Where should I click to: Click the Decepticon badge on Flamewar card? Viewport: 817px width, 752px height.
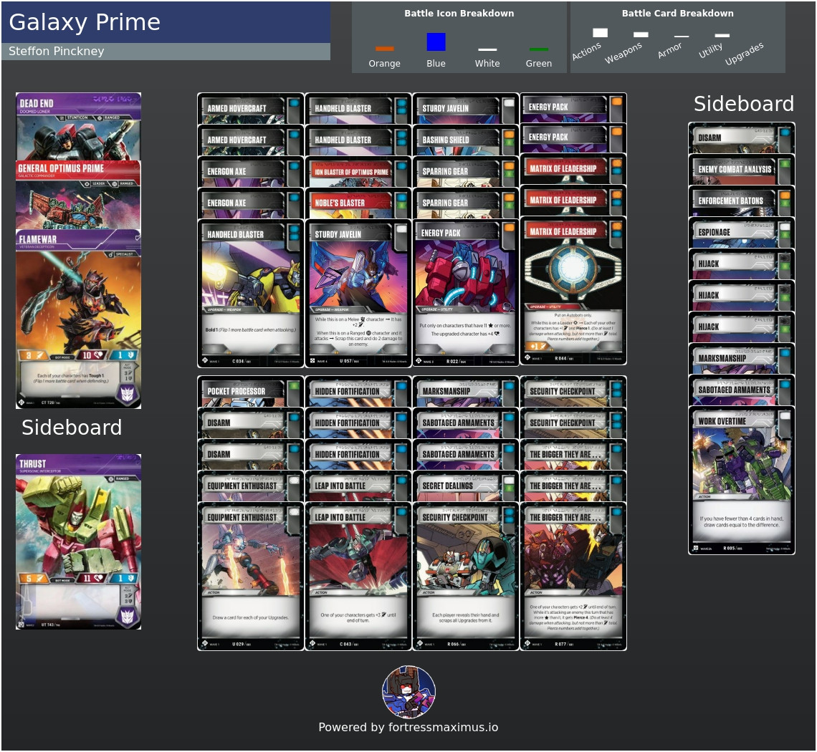127,394
